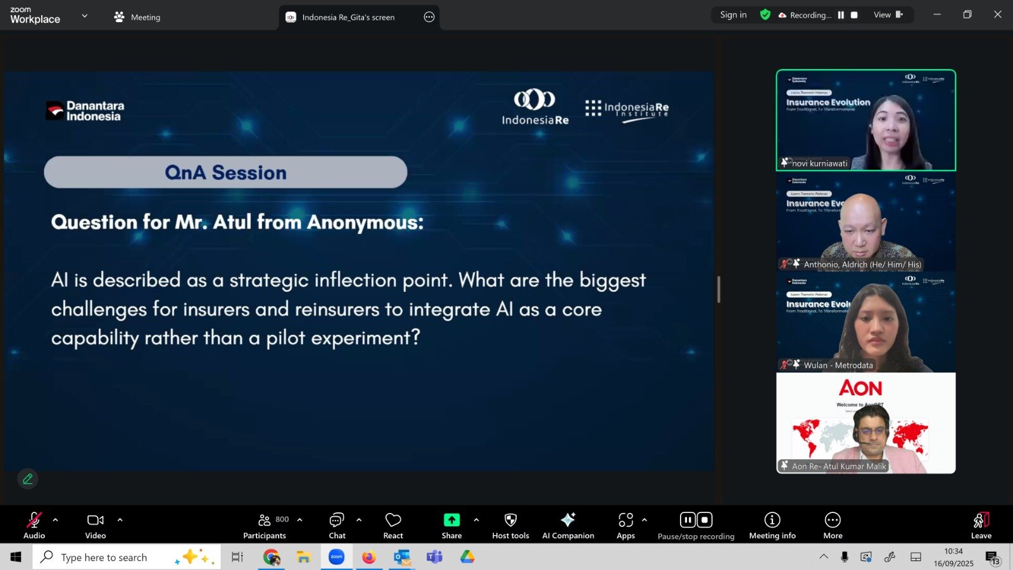Open Meeting info icon
This screenshot has width=1013, height=570.
tap(772, 525)
